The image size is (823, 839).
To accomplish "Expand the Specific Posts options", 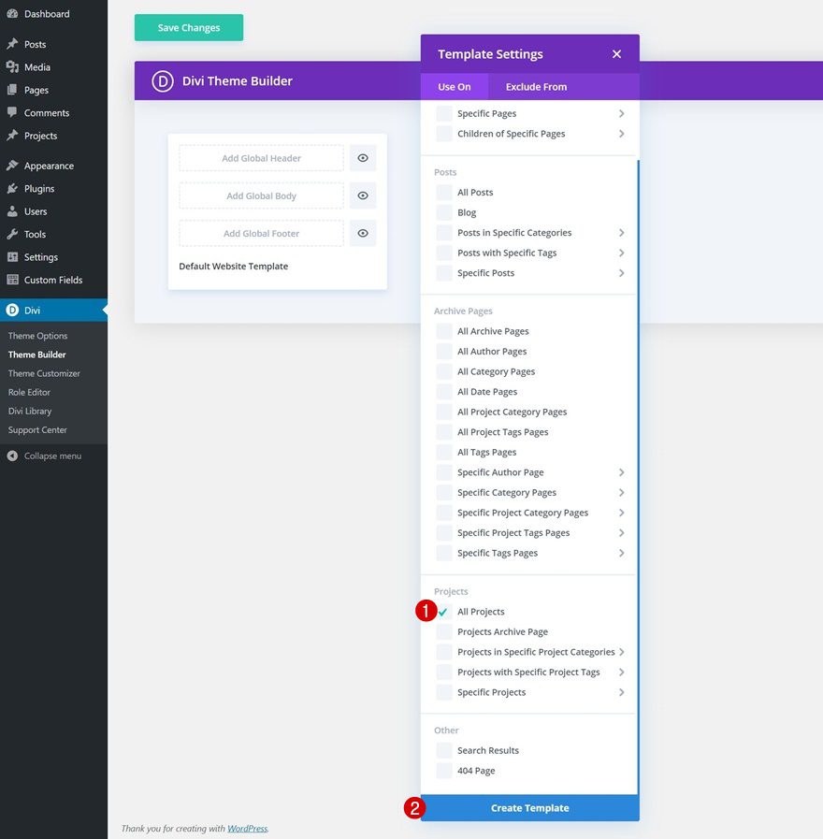I will click(621, 272).
